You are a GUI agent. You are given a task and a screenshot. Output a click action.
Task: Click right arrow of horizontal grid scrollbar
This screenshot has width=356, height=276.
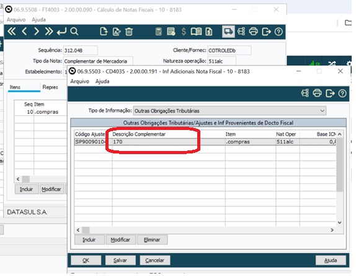coord(332,230)
